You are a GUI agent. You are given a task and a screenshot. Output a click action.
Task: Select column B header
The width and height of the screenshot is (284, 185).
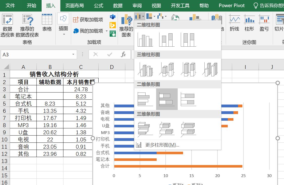click(x=50, y=67)
